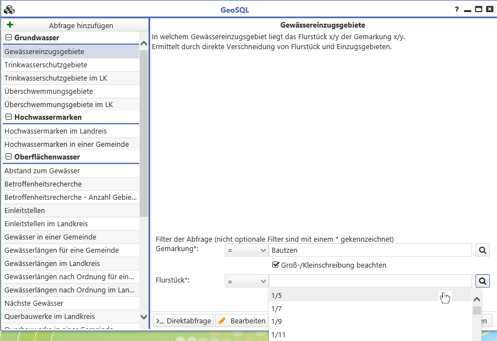
Task: Collapse the Grundwasser group
Action: pos(8,38)
